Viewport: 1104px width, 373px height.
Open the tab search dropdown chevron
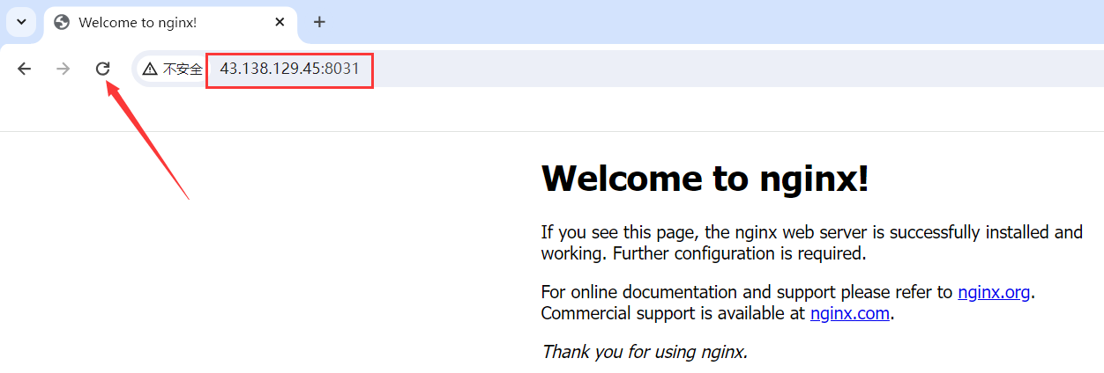coord(21,22)
